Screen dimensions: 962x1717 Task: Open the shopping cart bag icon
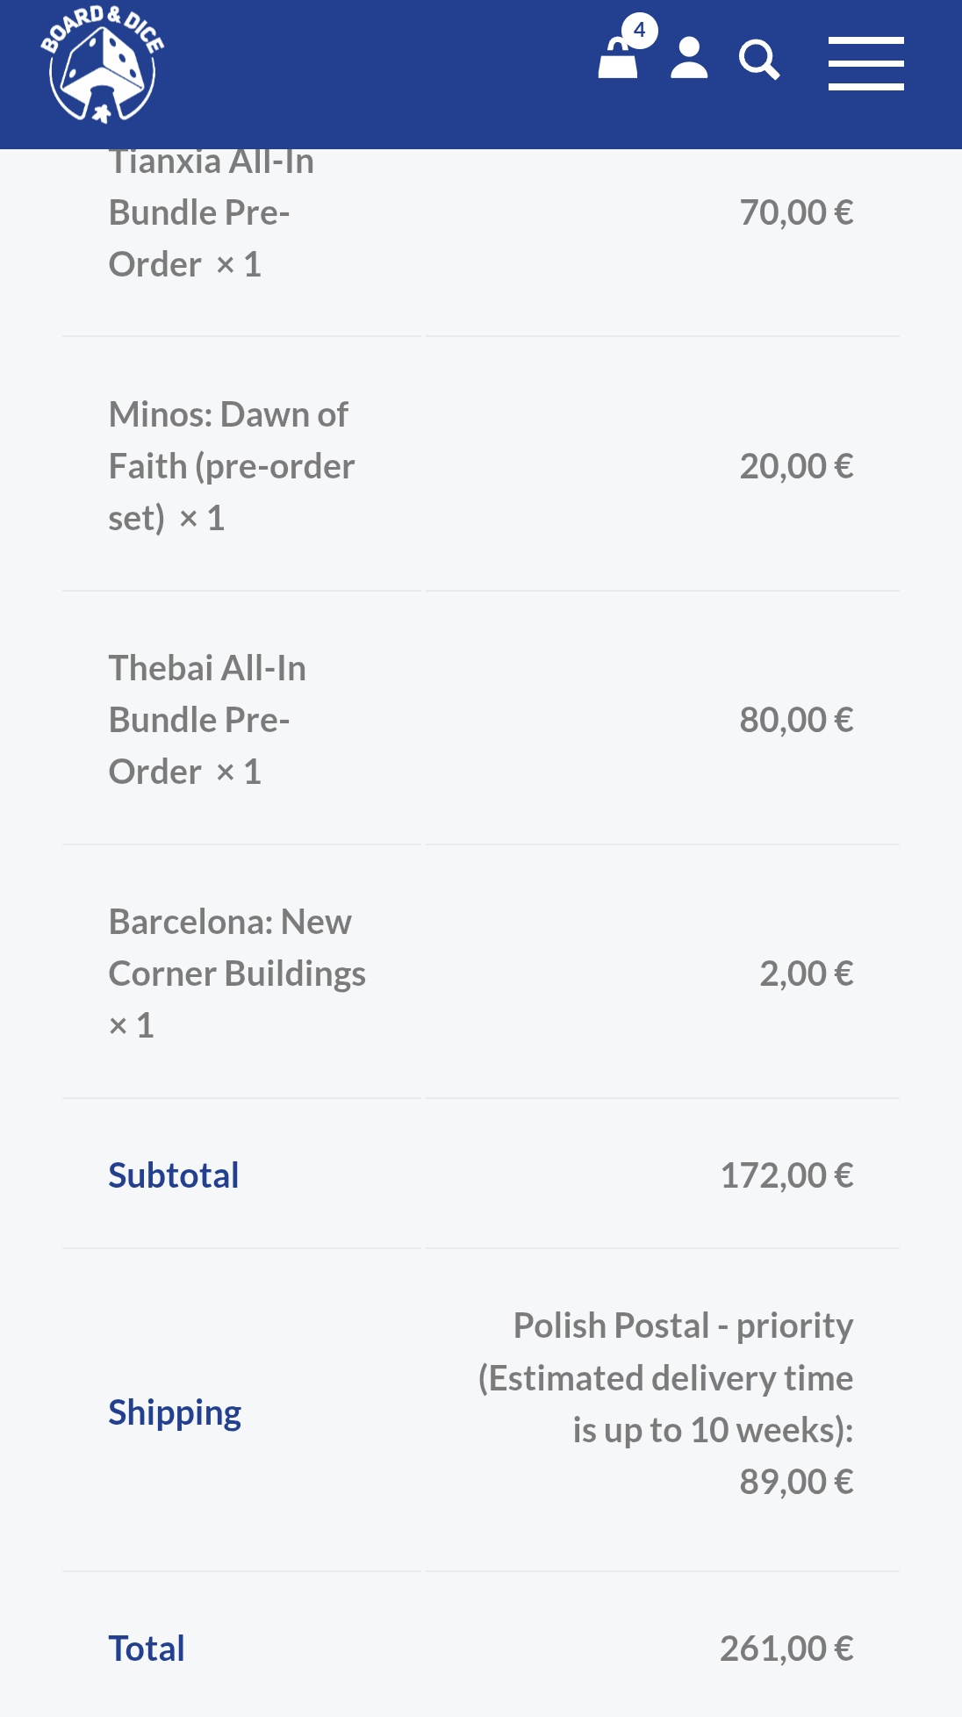[618, 60]
